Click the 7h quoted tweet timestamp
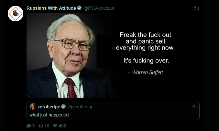The width and height of the screenshot is (219, 131). pos(194,107)
